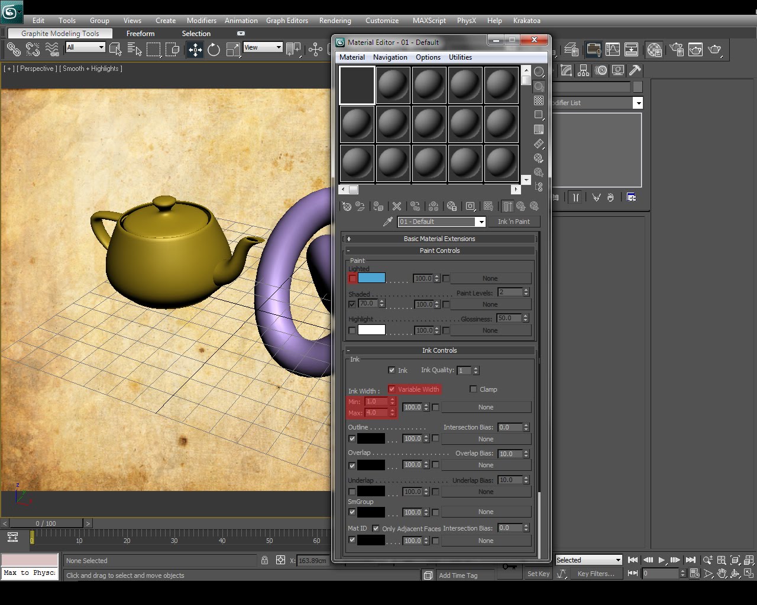Open the Modifier List dropdown

pos(638,103)
